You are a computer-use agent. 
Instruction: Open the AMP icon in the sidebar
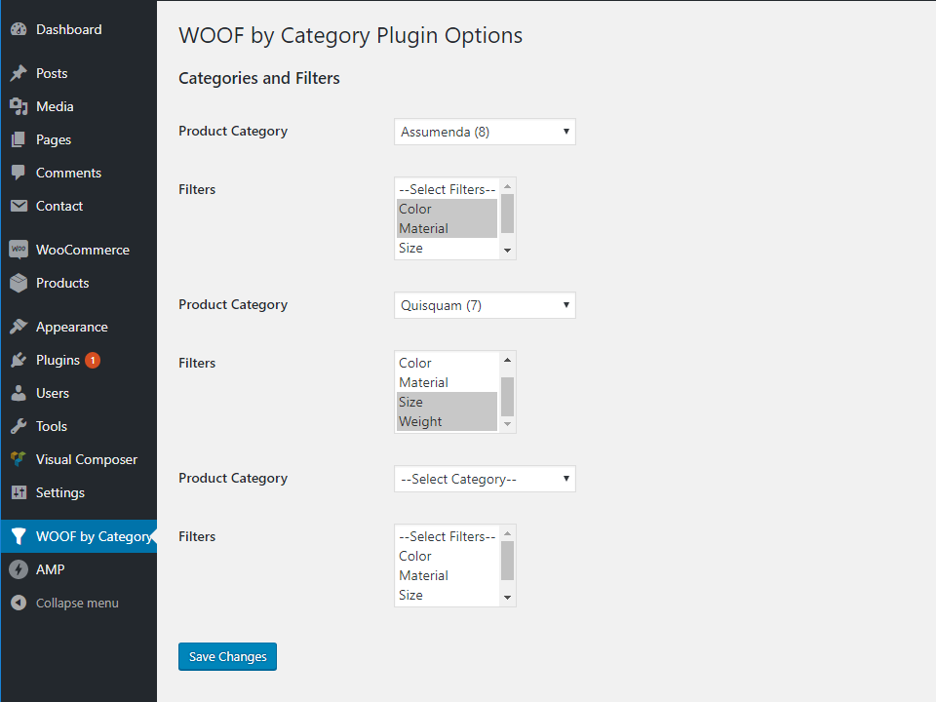coord(19,569)
